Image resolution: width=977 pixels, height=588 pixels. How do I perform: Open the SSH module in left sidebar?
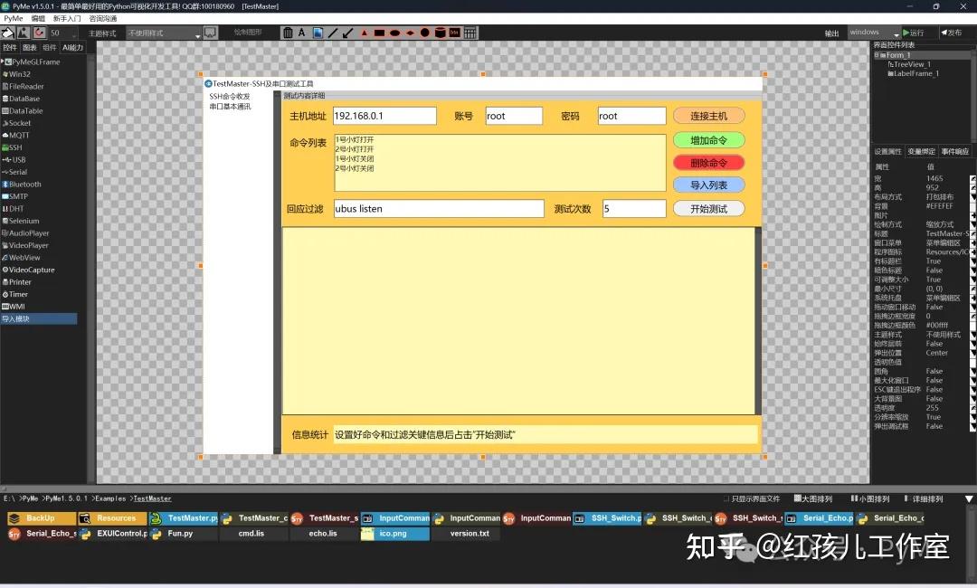point(14,147)
